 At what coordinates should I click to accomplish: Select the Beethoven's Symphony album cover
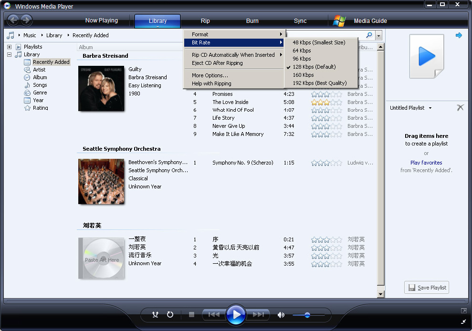[x=101, y=181]
